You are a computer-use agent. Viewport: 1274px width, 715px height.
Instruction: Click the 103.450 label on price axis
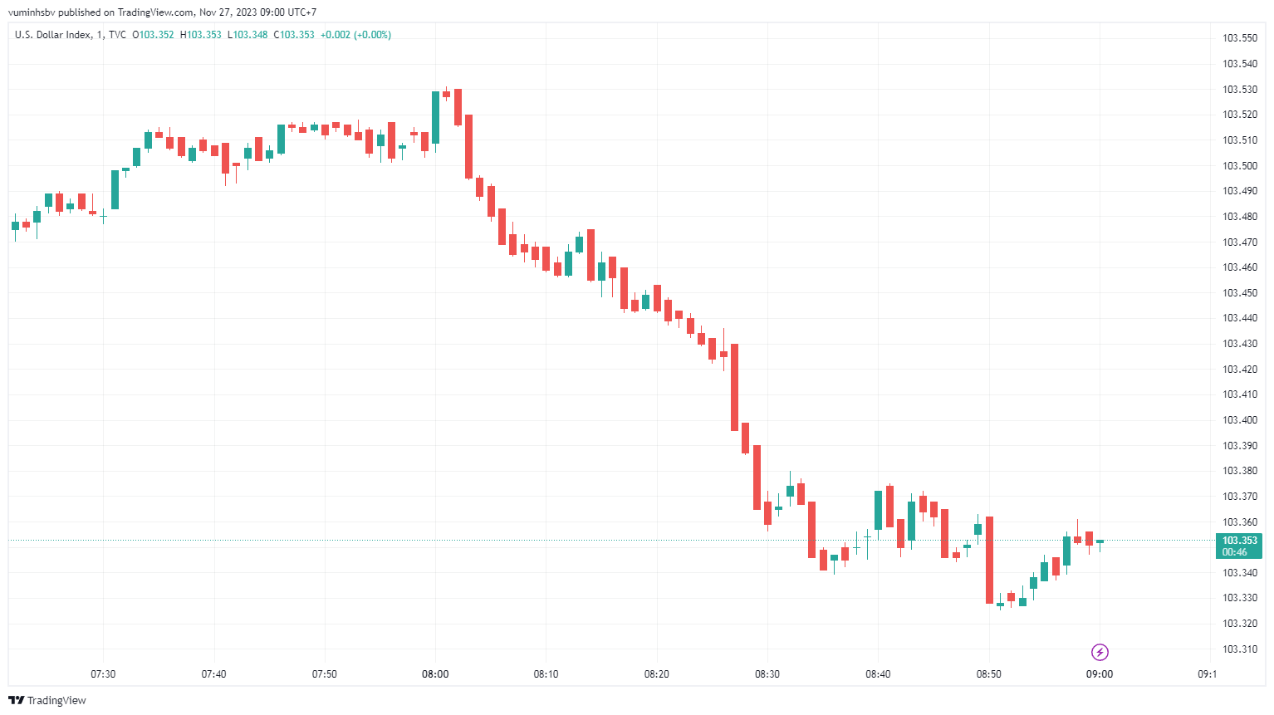1239,293
